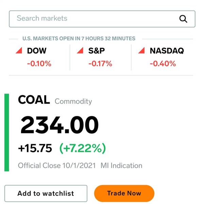Click the U.S. markets open countdown banner

tap(79, 38)
